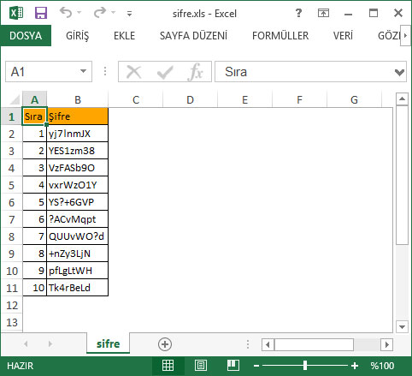Go to next sheet with arrow
The width and height of the screenshot is (412, 376).
point(50,344)
